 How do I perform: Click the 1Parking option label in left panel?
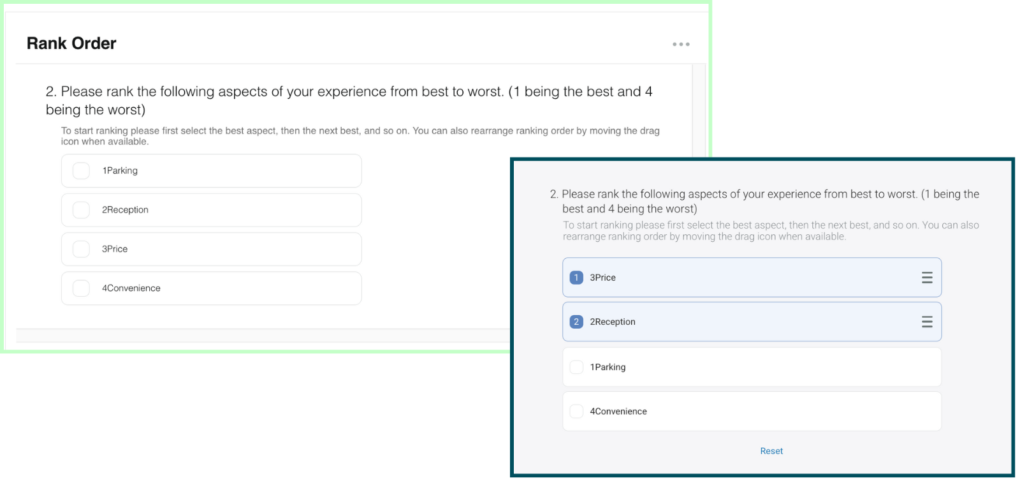coord(120,171)
